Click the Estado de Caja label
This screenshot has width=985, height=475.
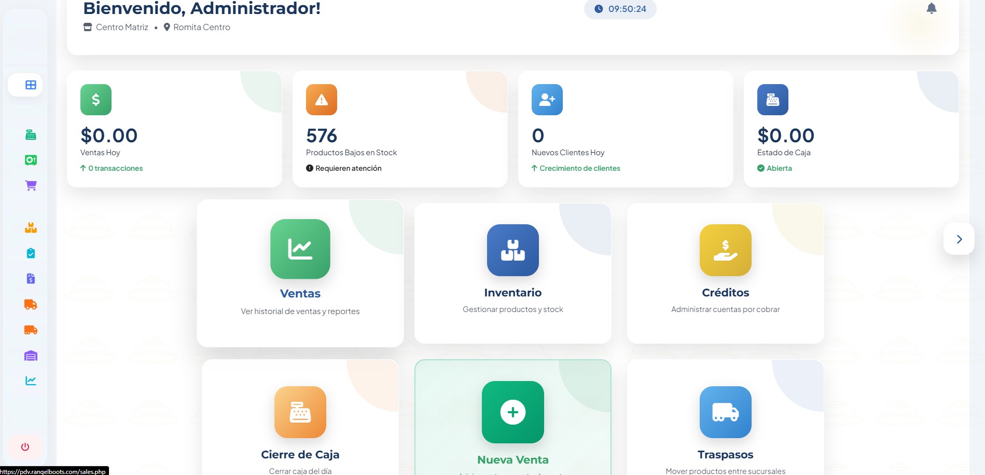coord(784,153)
